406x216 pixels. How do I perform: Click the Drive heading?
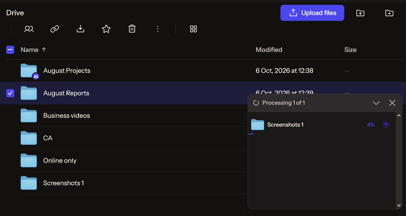pyautogui.click(x=15, y=13)
